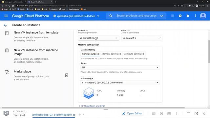Select the Memory-optimized machine family tab

point(111,54)
